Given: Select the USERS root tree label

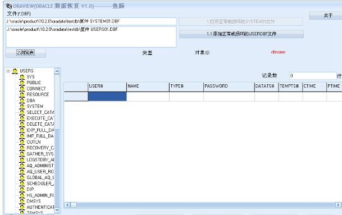Looking at the screenshot, I should click(26, 71).
